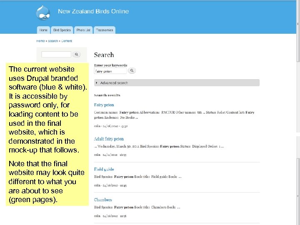Select the timestamp under the Field guide result
Viewport: 300px width, 225px height.
[110, 185]
